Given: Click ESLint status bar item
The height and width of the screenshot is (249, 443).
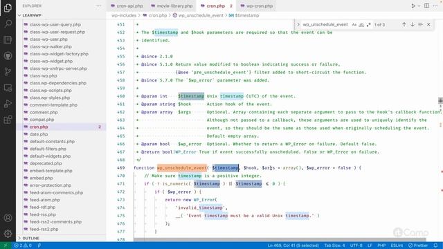Looking at the screenshot, I should point(397,246).
